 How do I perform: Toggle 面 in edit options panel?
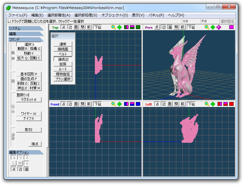coord(27,169)
